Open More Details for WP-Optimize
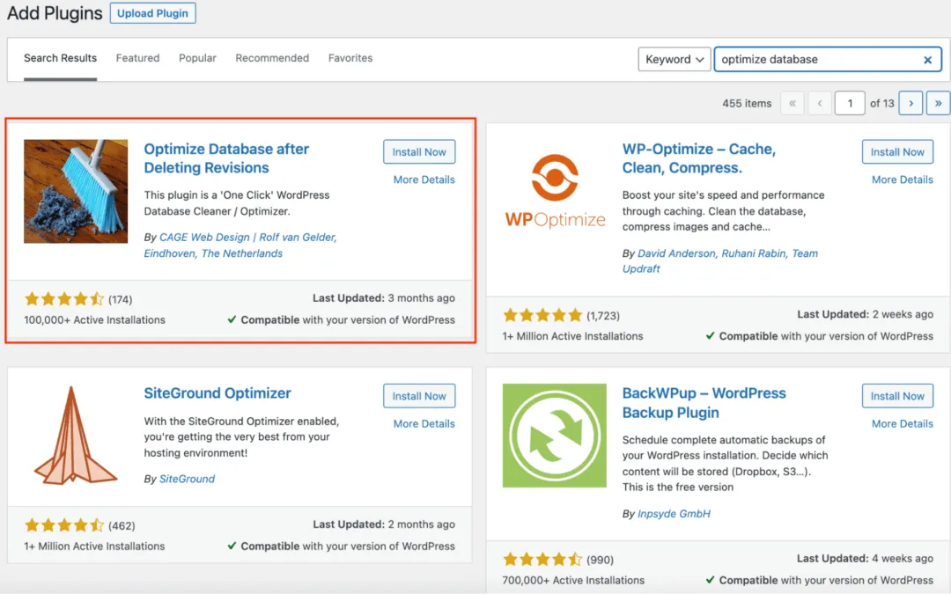This screenshot has height=594, width=951. 902,180
